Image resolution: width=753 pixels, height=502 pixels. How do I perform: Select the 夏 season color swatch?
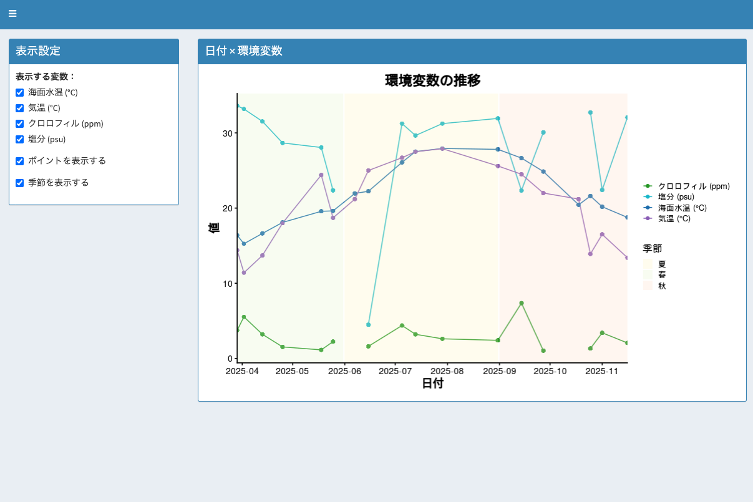tap(648, 264)
